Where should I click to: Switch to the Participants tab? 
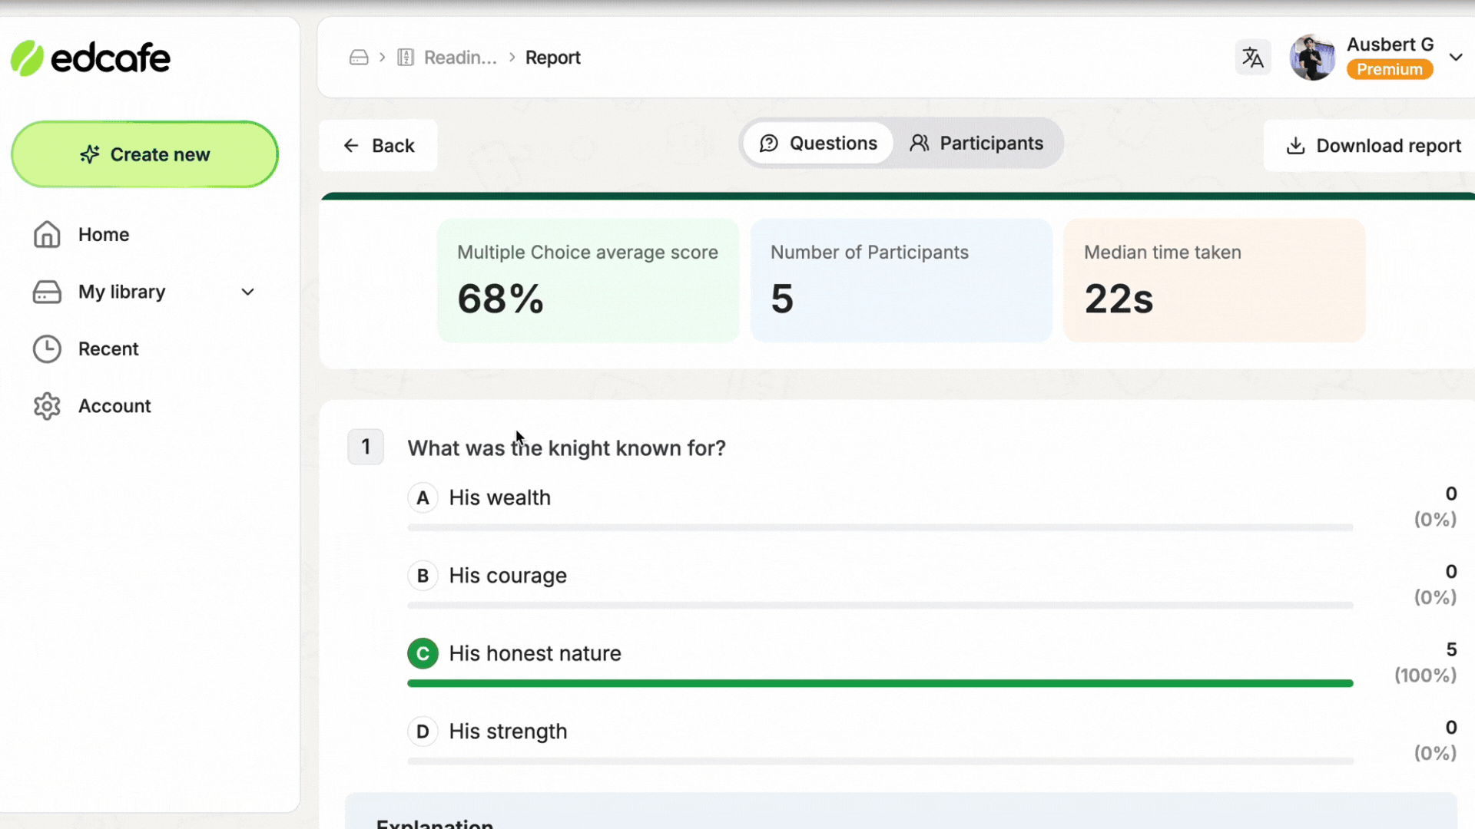point(976,143)
